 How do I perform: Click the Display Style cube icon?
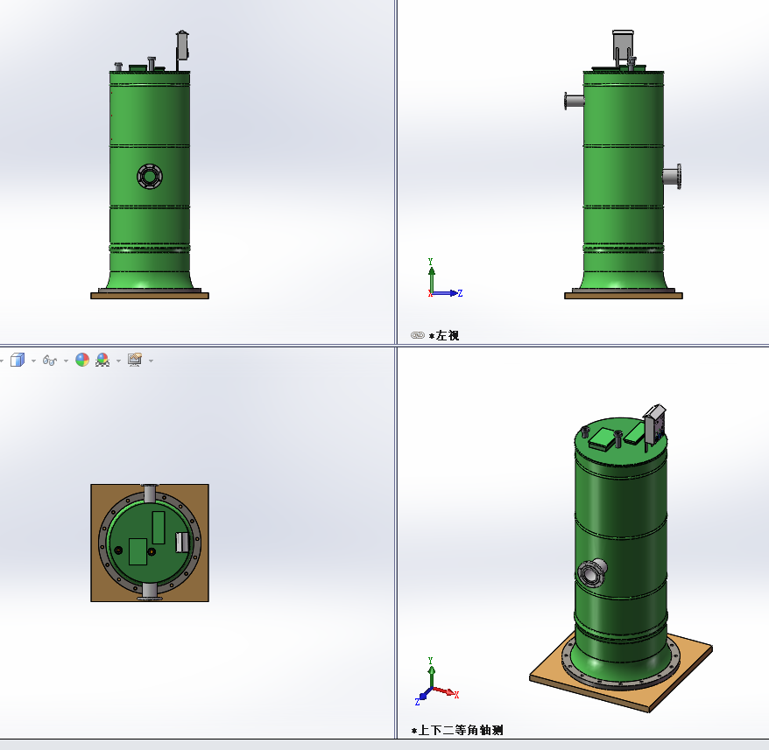pyautogui.click(x=18, y=361)
